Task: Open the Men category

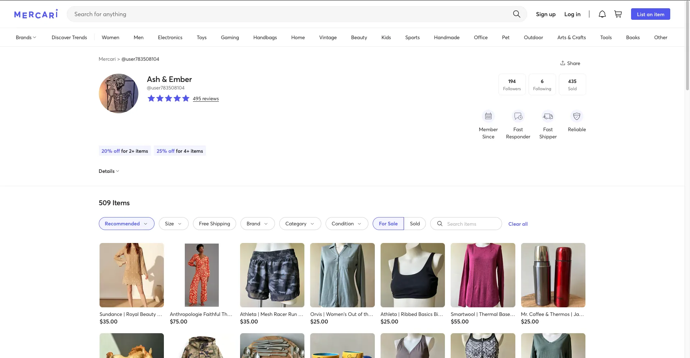Action: (138, 37)
